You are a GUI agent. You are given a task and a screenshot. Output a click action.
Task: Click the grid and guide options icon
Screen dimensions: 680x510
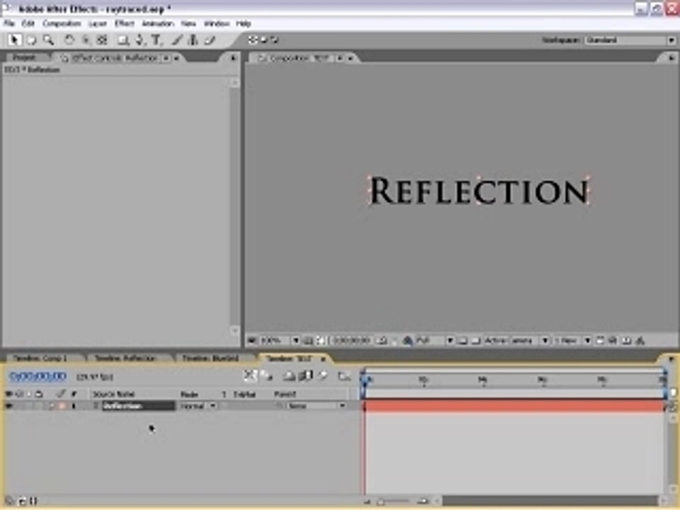coord(308,341)
